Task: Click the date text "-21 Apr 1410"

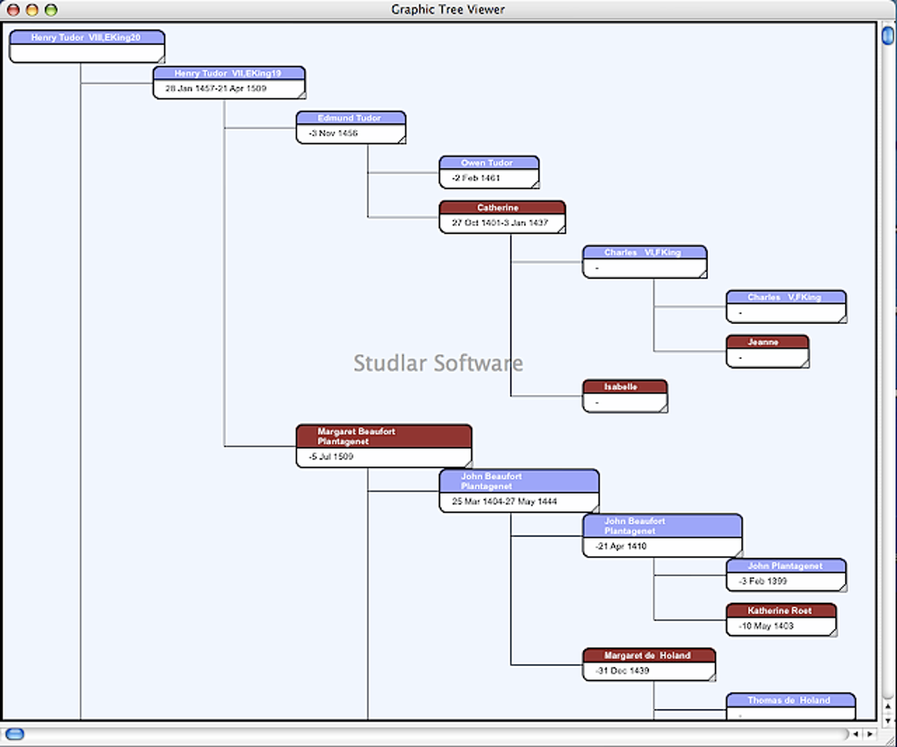Action: 621,546
